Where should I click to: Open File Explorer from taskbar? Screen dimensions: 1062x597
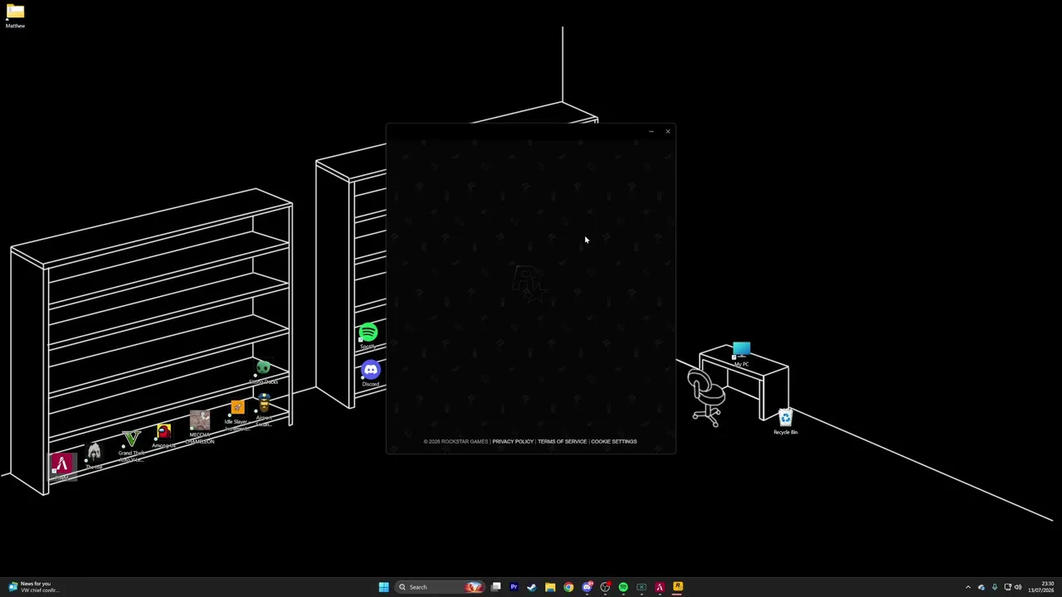550,587
